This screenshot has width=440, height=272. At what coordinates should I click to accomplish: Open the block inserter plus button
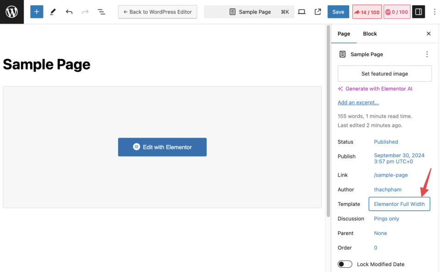click(x=37, y=12)
